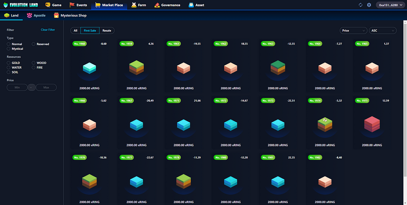The width and height of the screenshot is (407, 205).
Task: Click the peach land cube No. 1961
Action: coord(184,68)
